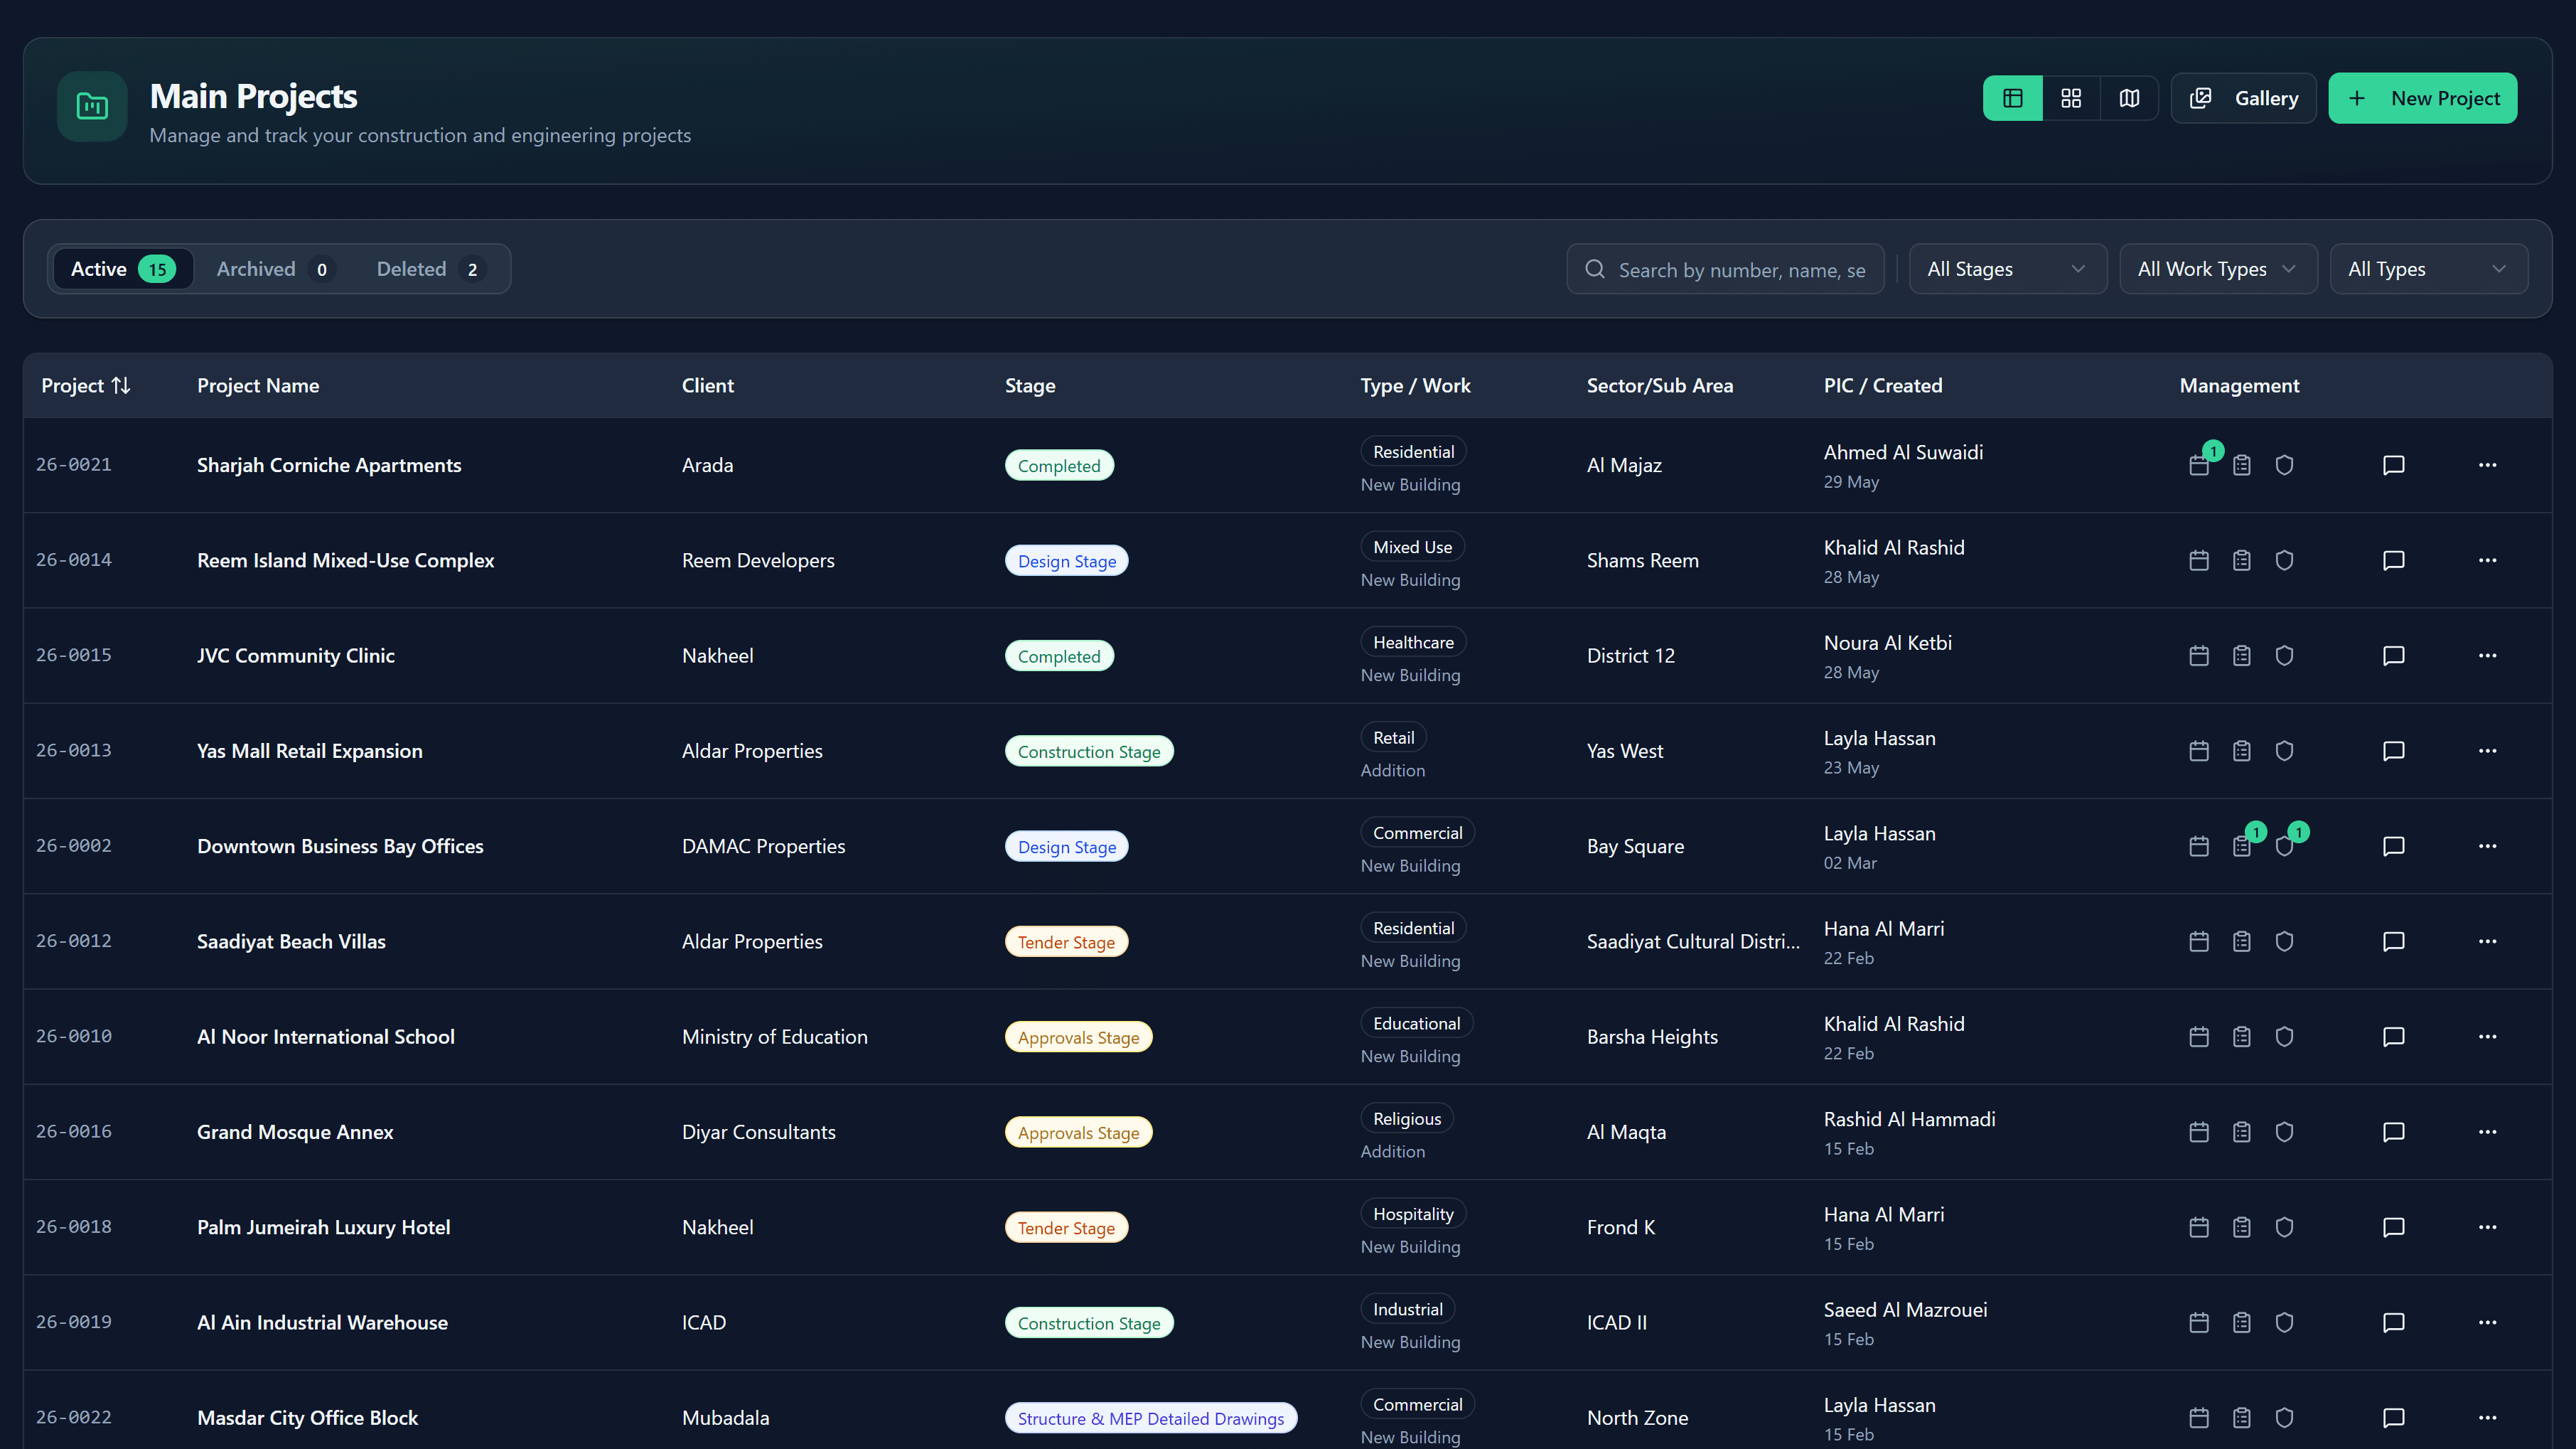This screenshot has width=2576, height=1449.
Task: Open comments for Grand Mosque Annex
Action: coord(2393,1132)
